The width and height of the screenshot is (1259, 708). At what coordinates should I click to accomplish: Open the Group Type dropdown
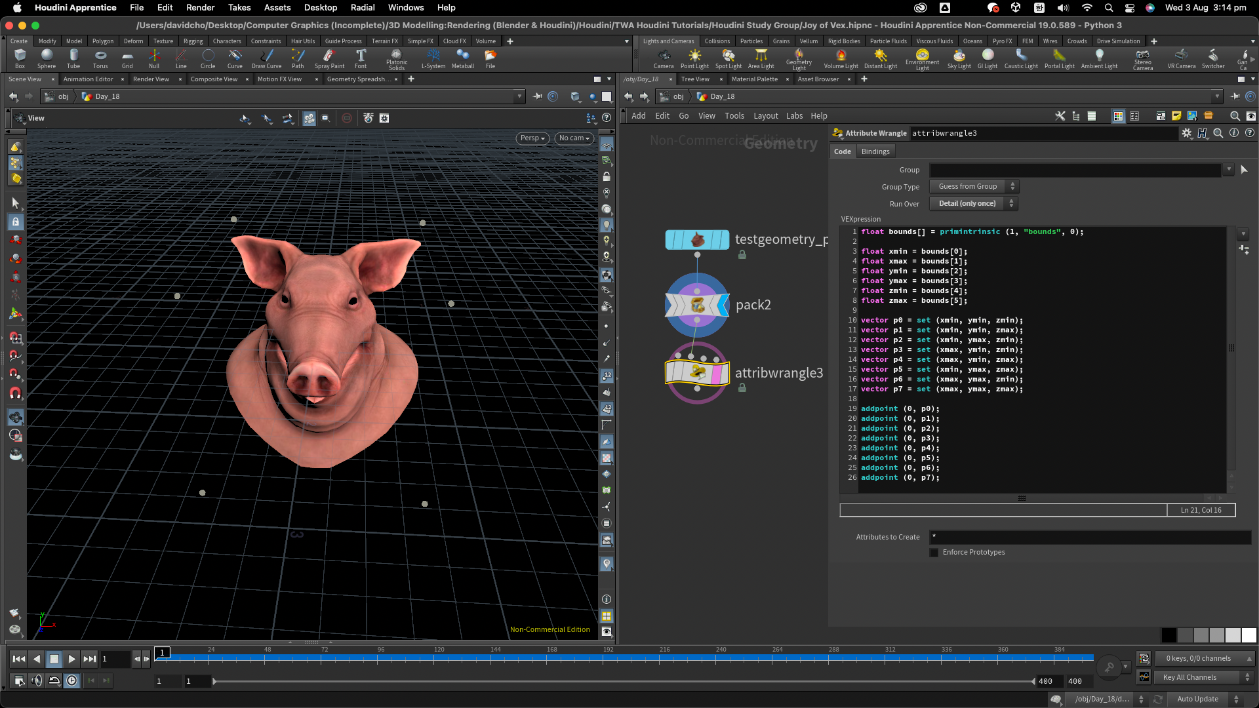click(x=974, y=187)
